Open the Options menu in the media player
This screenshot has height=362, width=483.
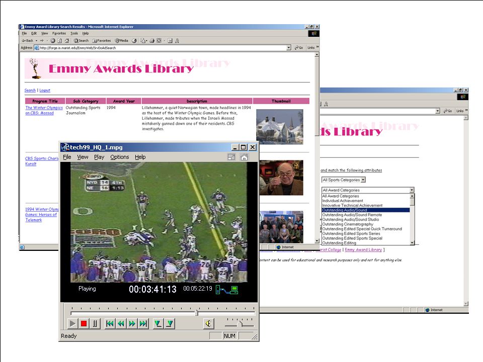pyautogui.click(x=120, y=157)
